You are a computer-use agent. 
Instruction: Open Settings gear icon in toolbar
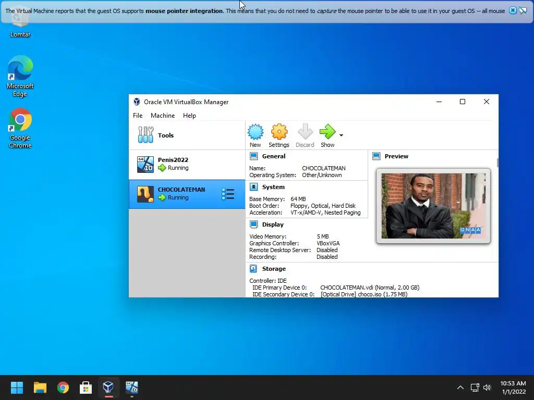(x=279, y=132)
